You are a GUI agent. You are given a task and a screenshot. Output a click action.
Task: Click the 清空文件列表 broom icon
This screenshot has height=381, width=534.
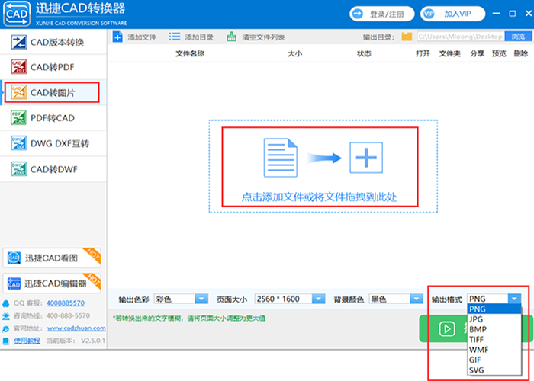(232, 37)
